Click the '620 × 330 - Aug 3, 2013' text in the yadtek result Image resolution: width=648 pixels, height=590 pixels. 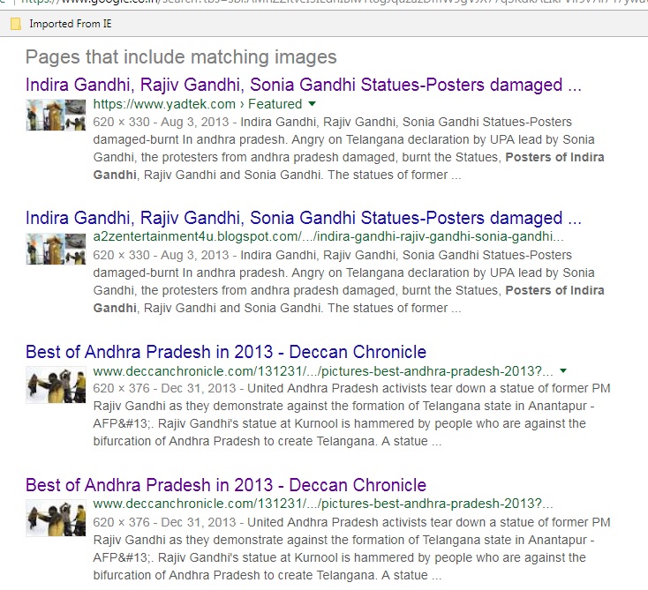[161, 122]
